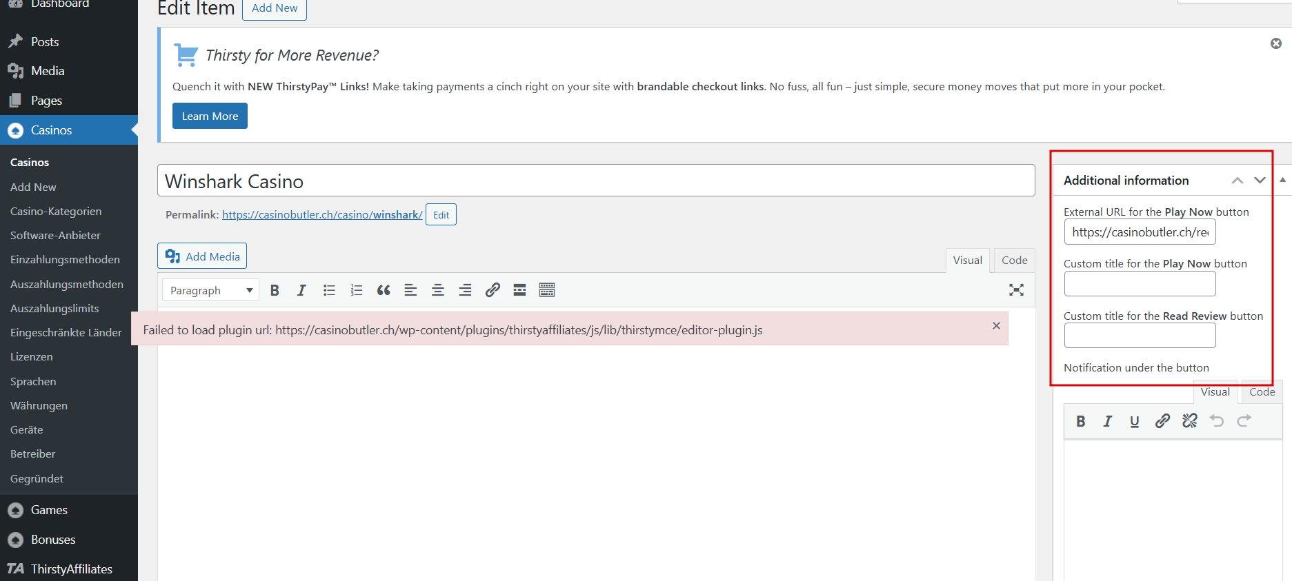Insert link in main editor
The height and width of the screenshot is (581, 1292).
(x=493, y=290)
